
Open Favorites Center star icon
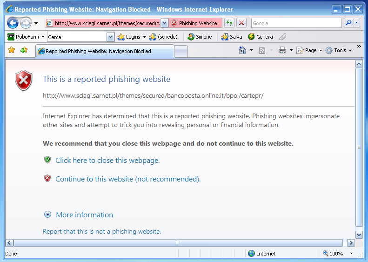point(11,50)
